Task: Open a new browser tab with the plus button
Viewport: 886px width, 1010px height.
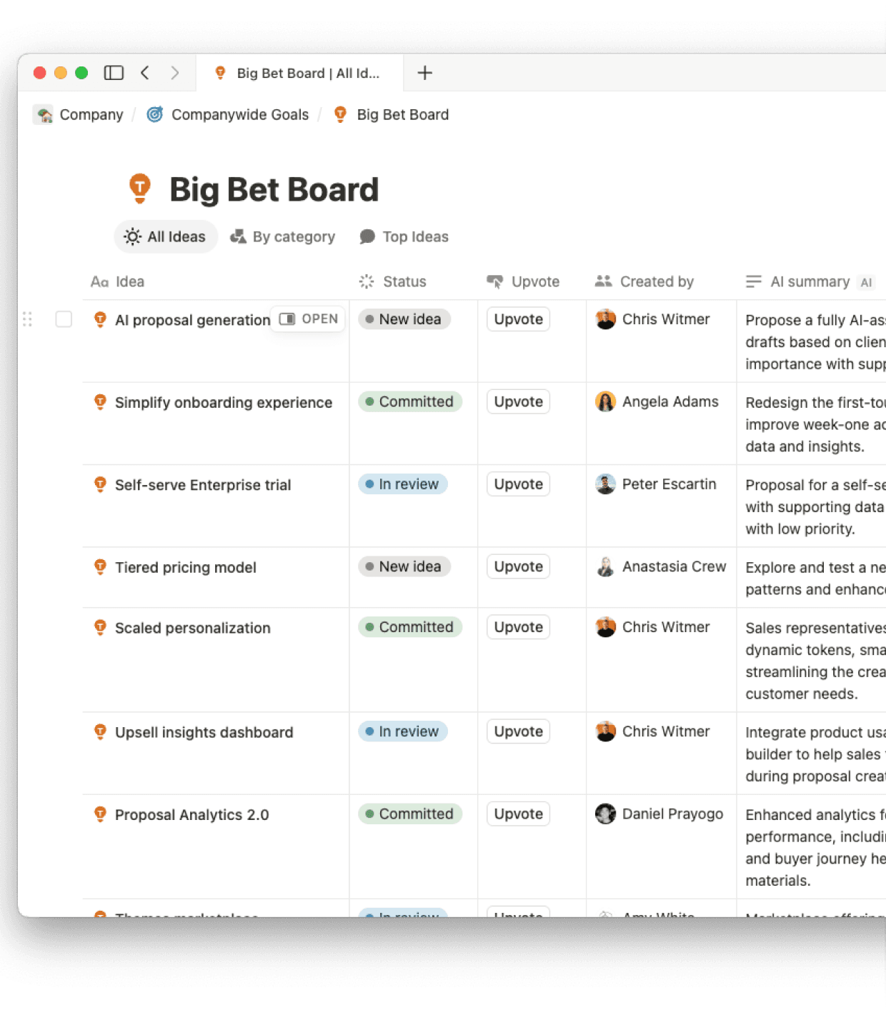Action: point(425,72)
